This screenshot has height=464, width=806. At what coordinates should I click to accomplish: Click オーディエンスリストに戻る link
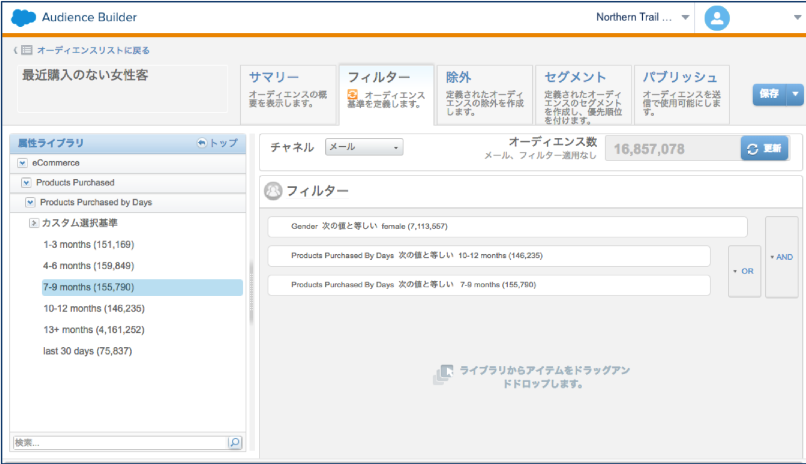[93, 51]
